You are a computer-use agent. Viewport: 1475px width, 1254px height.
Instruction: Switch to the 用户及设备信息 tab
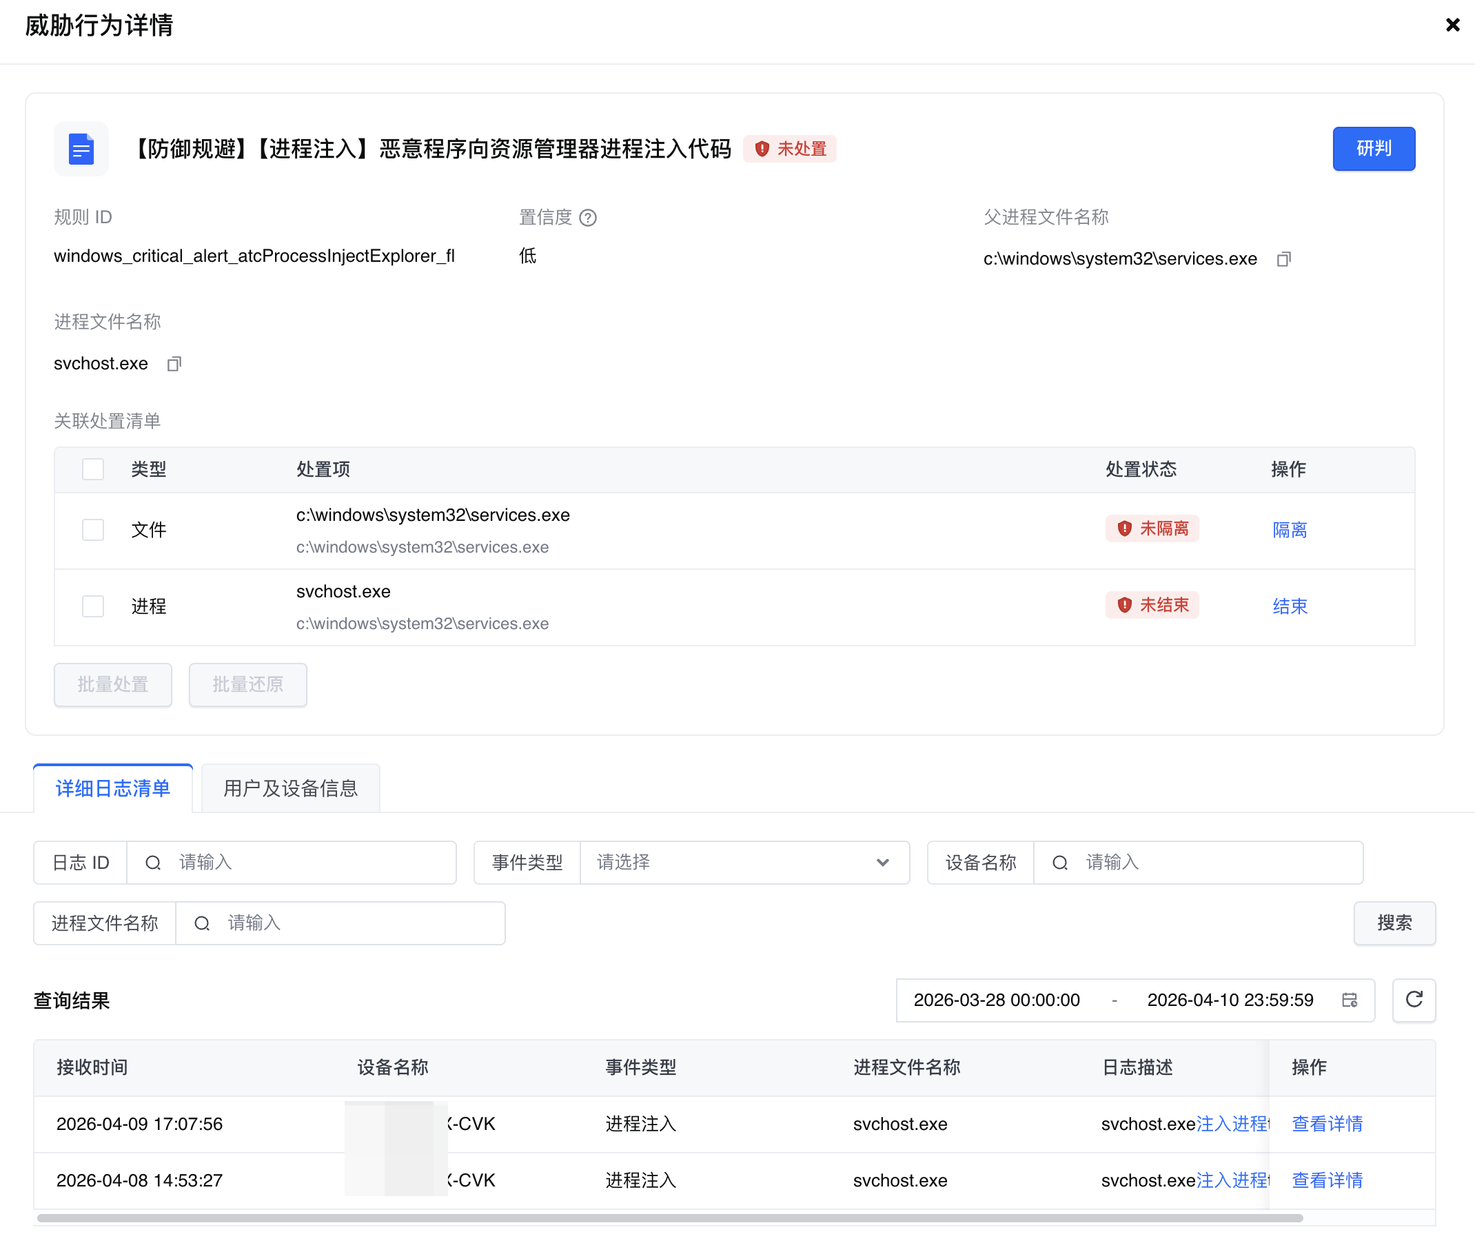coord(290,788)
